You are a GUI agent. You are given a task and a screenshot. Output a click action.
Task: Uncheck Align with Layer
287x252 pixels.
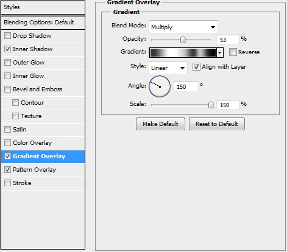click(196, 67)
